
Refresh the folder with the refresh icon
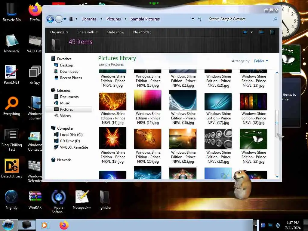(x=200, y=19)
